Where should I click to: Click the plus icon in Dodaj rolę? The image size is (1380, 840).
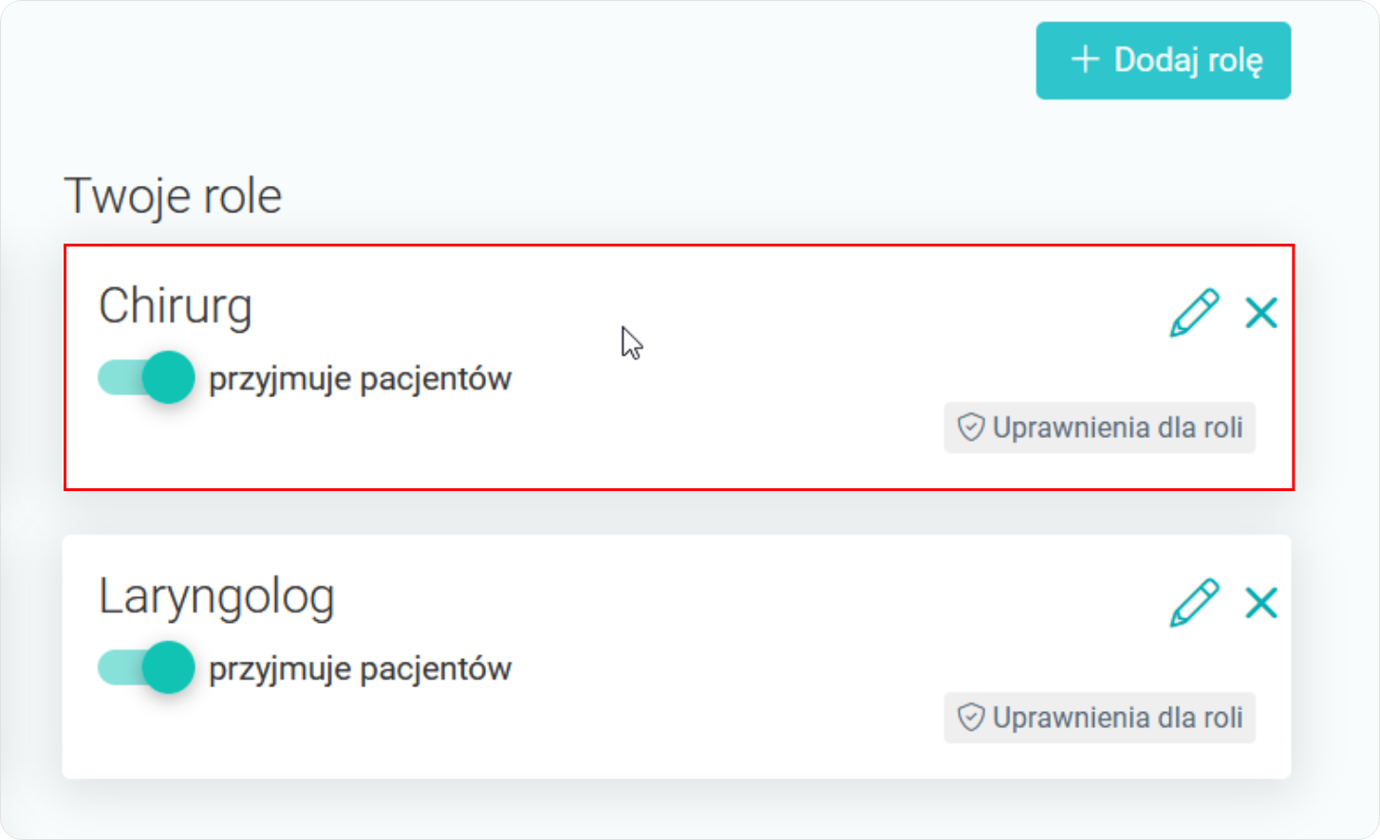(1085, 60)
